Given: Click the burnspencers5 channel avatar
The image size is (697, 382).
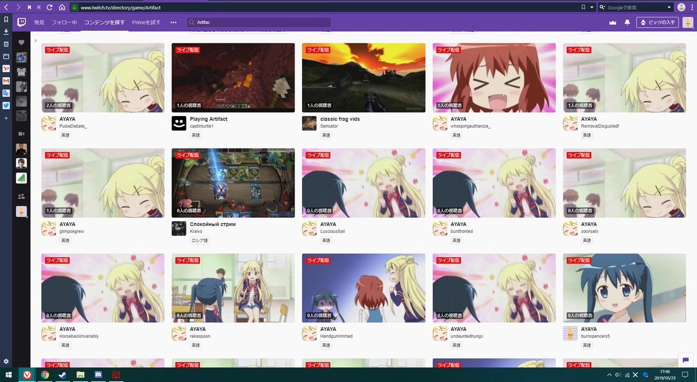Looking at the screenshot, I should click(570, 333).
